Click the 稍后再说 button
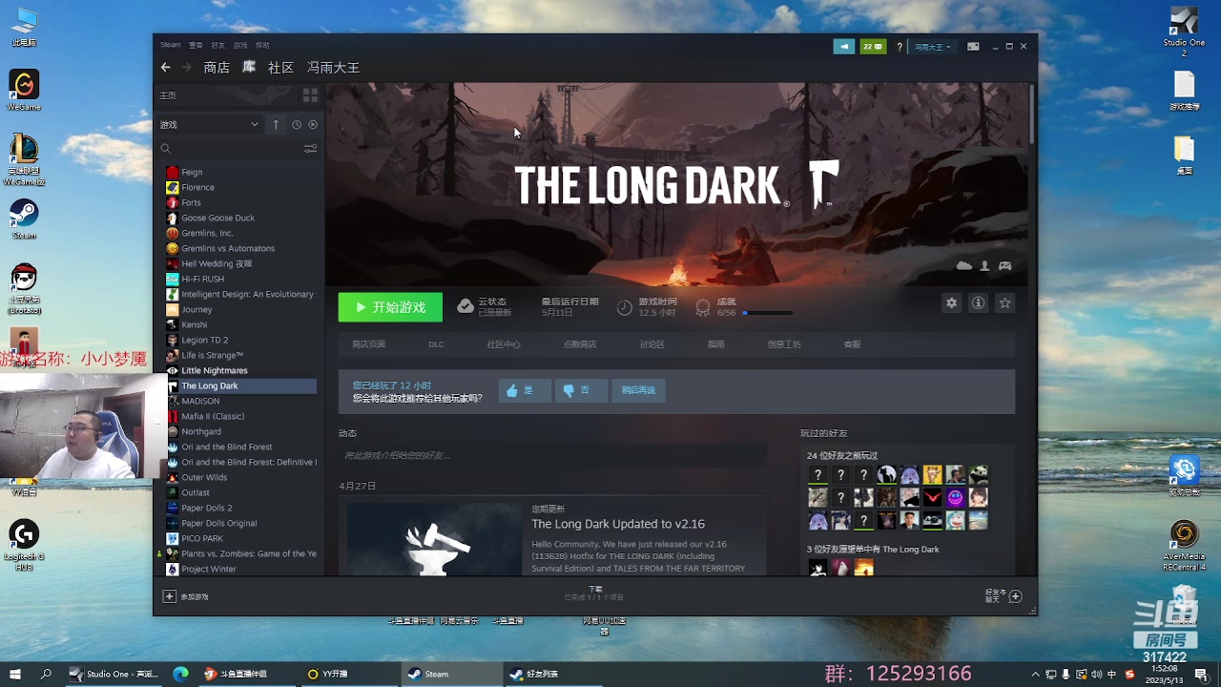This screenshot has height=687, width=1221. point(638,390)
